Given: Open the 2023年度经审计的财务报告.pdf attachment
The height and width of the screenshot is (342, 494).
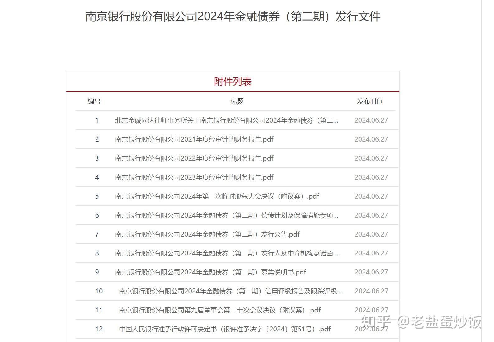Looking at the screenshot, I should pos(194,177).
